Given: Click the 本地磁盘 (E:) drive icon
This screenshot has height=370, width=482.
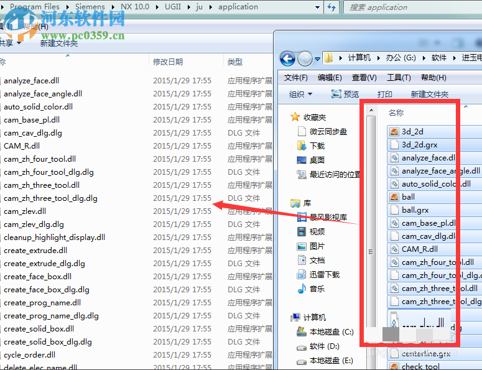Looking at the screenshot, I should (301, 361).
